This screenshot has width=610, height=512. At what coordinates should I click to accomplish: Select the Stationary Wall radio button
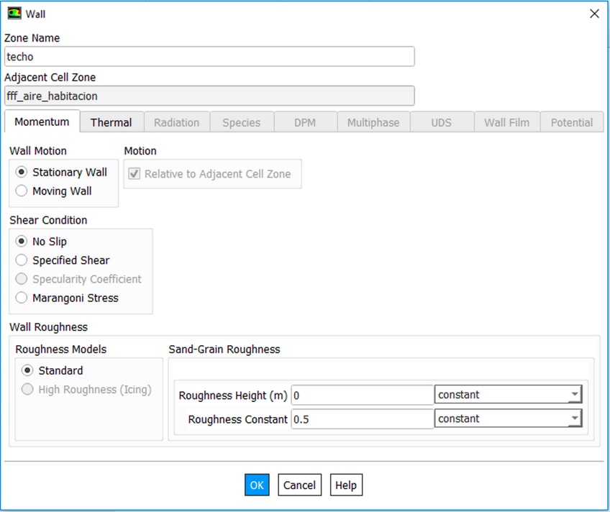(x=22, y=173)
